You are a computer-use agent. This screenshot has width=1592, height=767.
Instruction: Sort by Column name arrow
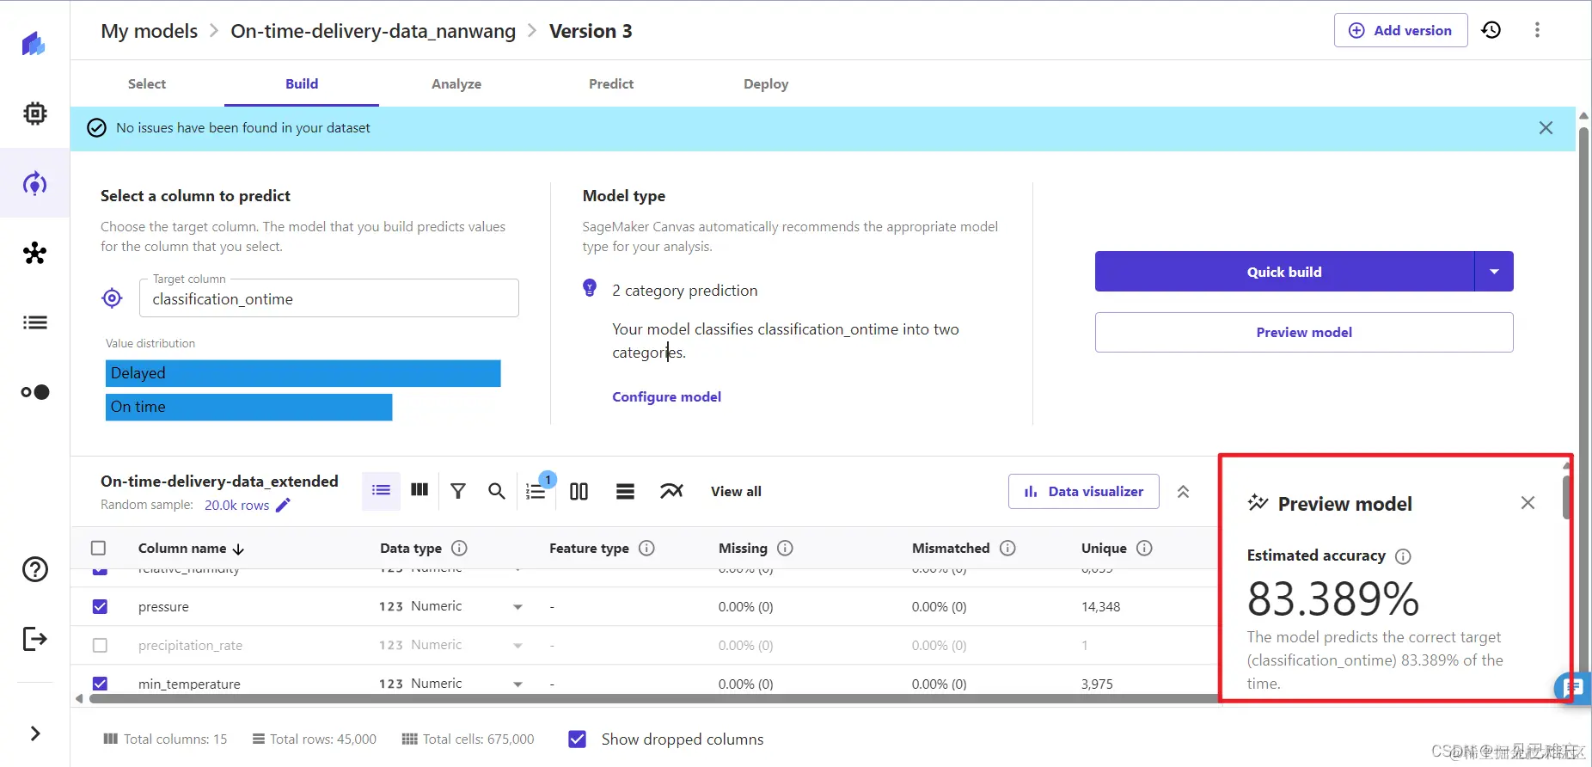pyautogui.click(x=239, y=549)
